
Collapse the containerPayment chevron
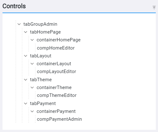pyautogui.click(x=32, y=111)
